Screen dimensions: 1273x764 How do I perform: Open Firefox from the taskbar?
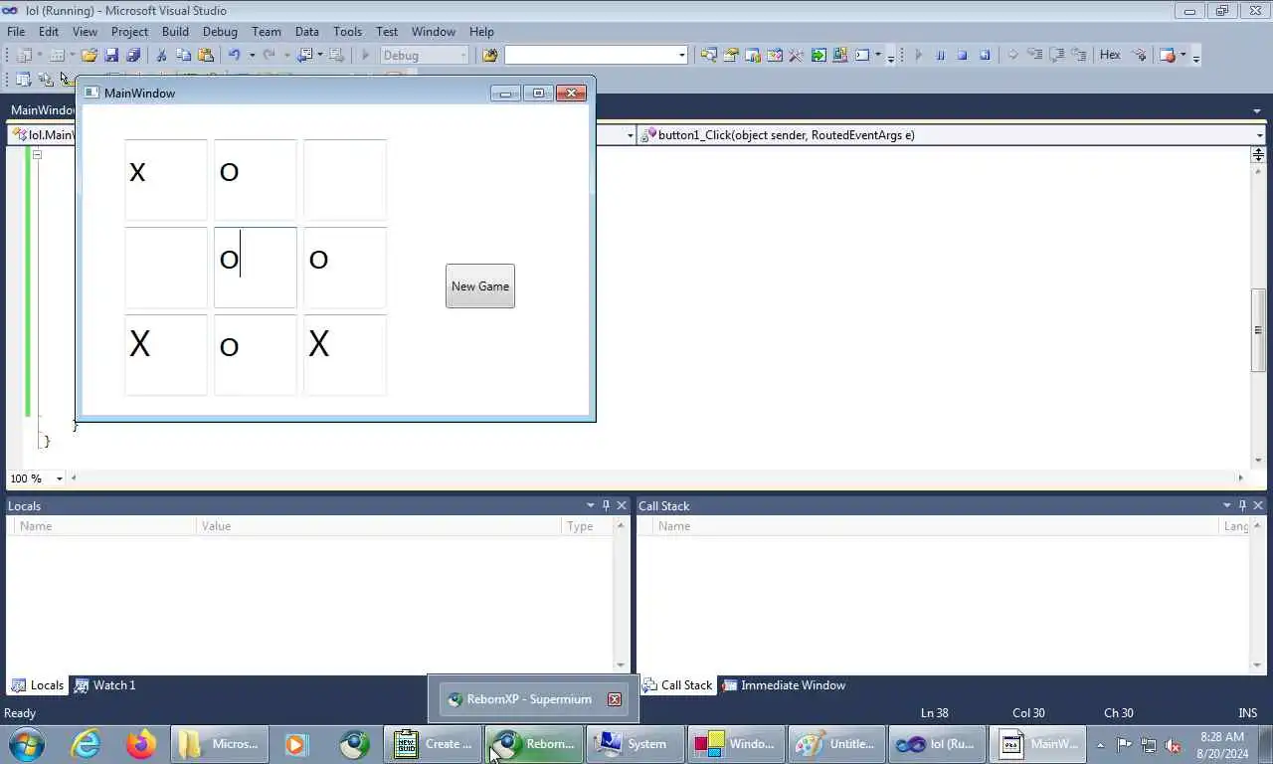(x=141, y=743)
